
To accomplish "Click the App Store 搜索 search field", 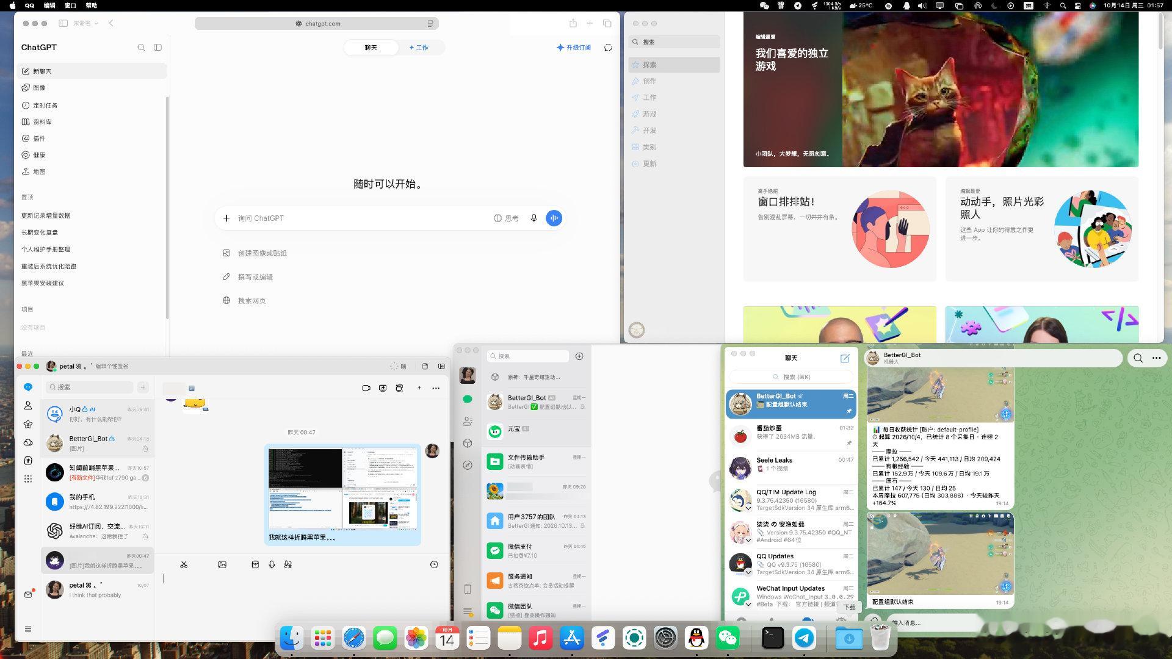I will (674, 42).
